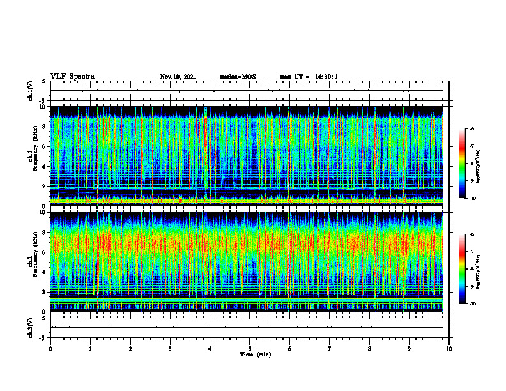This screenshot has width=506, height=391.
Task: Click the "-6" label on ch.1 color bar
Action: 471,129
